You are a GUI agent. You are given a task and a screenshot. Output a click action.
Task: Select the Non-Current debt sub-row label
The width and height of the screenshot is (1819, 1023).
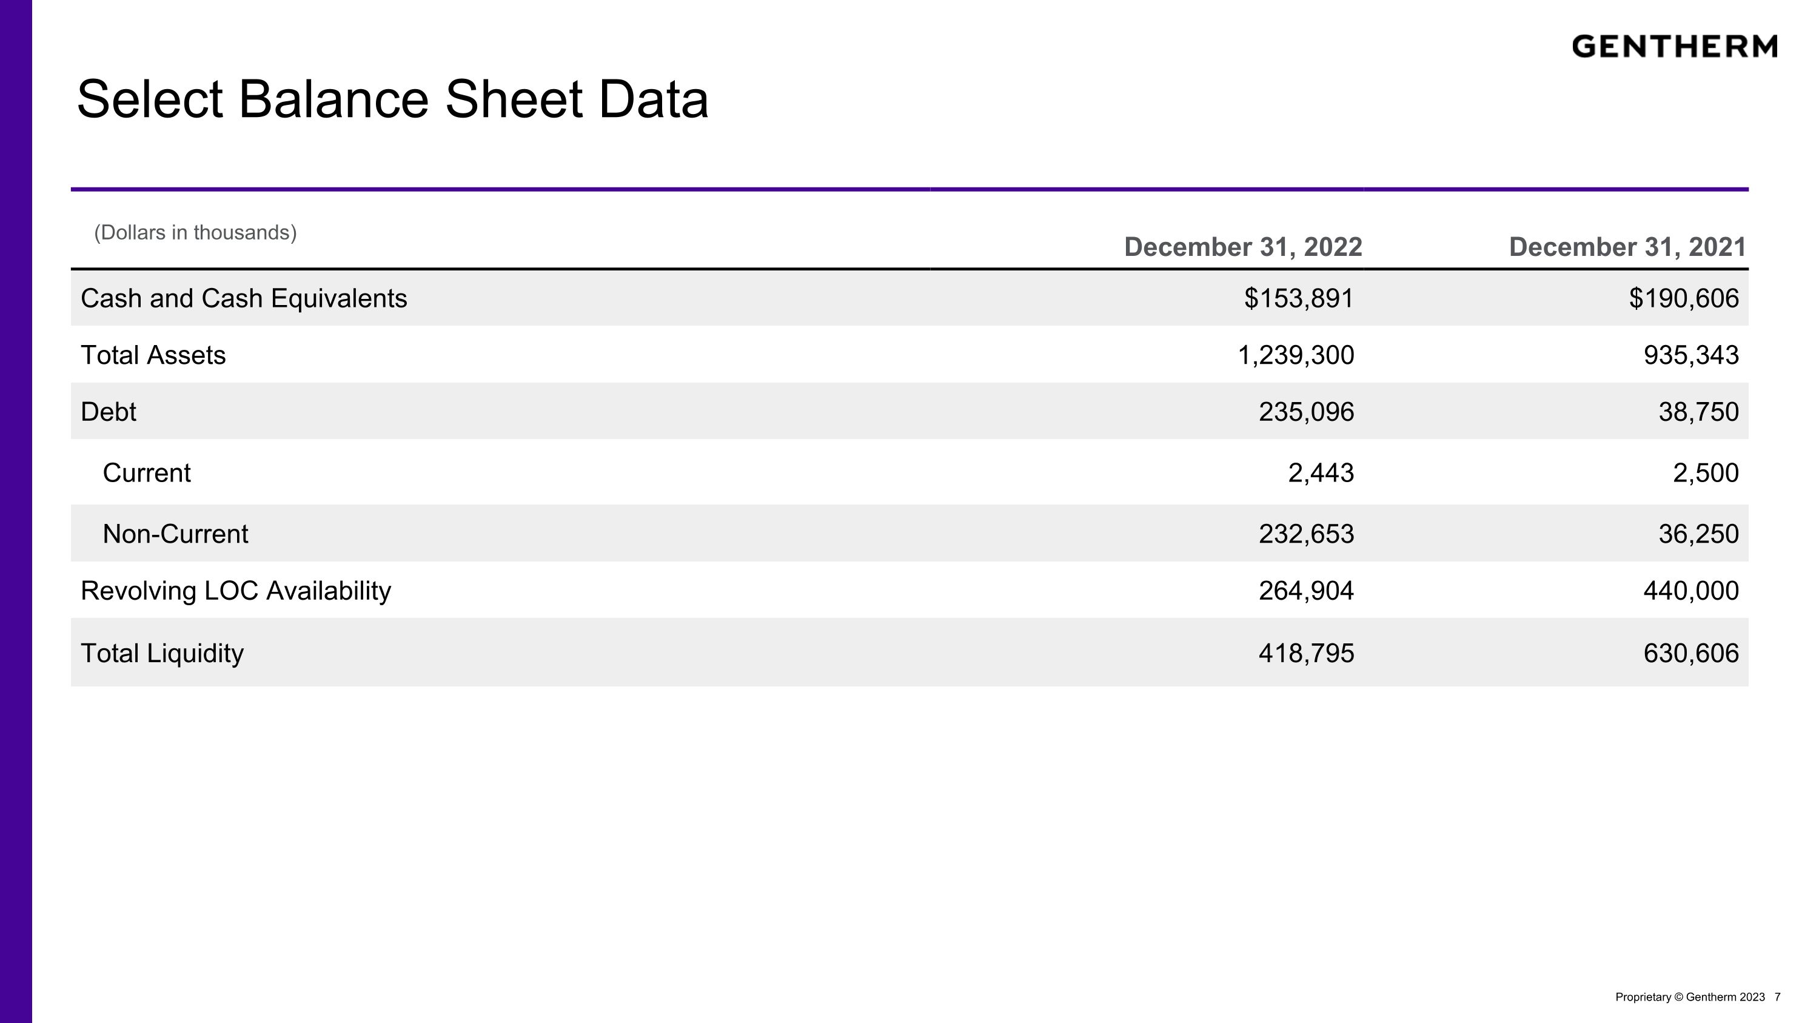(175, 534)
